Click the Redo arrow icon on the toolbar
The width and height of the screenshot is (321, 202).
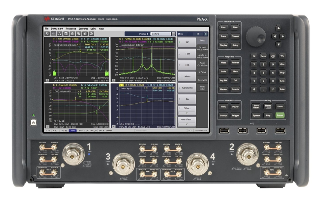pyautogui.click(x=53, y=34)
